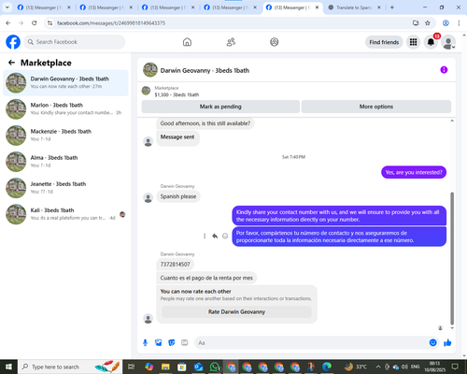Screen dimensions: 467x374
Task: Open the Windows Start menu
Action: 8,367
